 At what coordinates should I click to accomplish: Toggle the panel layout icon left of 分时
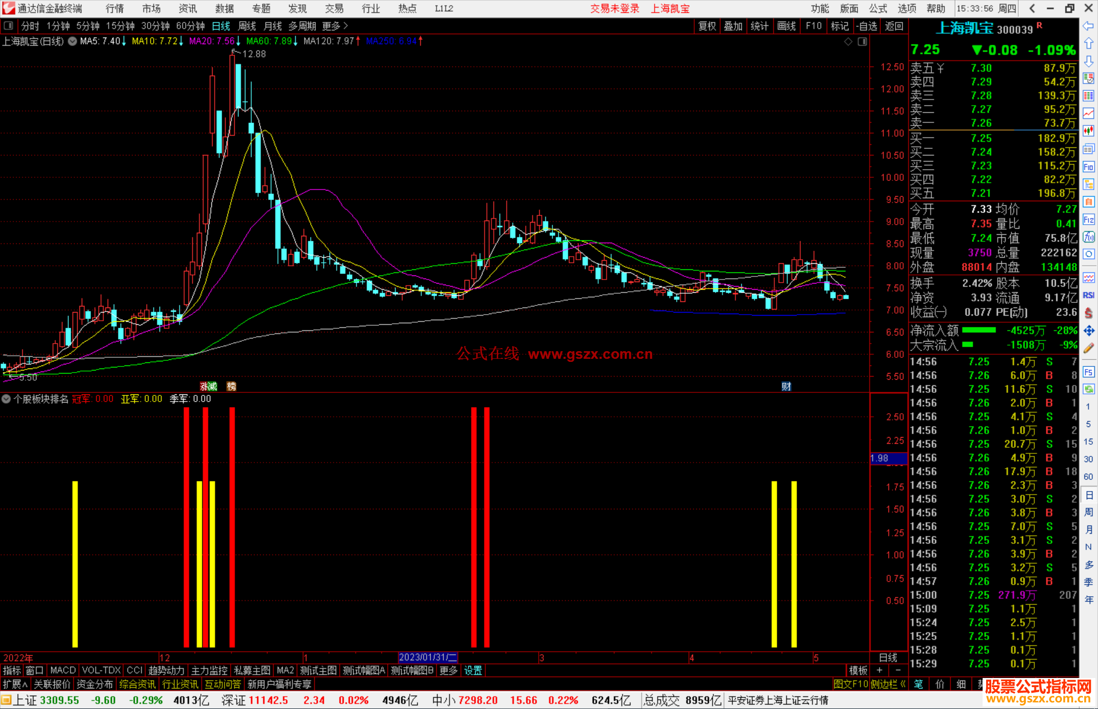click(9, 25)
